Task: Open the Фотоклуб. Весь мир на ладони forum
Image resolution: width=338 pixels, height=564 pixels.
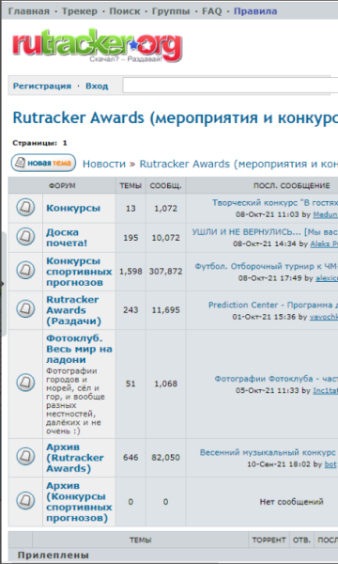Action: coord(79,349)
